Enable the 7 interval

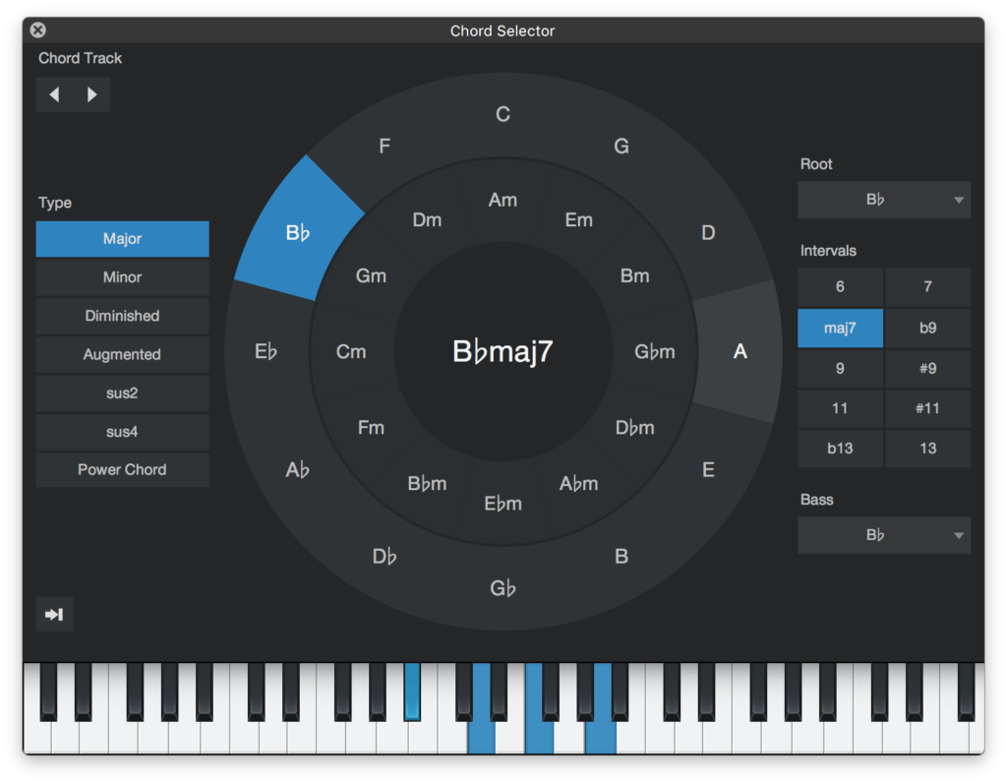point(927,287)
